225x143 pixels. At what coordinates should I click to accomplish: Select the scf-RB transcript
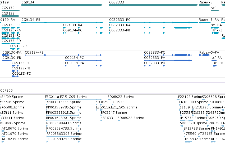tap(216, 33)
